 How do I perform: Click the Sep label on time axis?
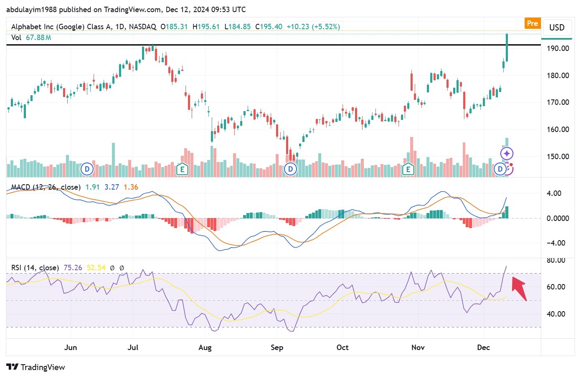point(277,348)
